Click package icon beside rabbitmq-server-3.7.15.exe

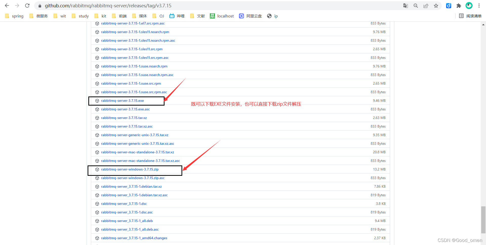click(x=97, y=101)
